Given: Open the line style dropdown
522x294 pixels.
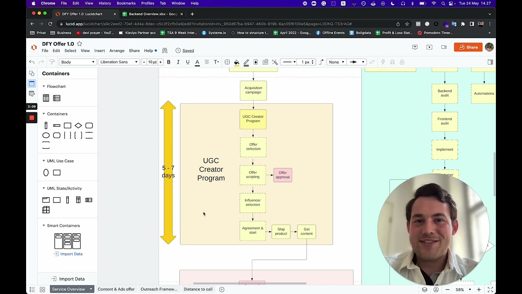Looking at the screenshot, I should (x=289, y=62).
